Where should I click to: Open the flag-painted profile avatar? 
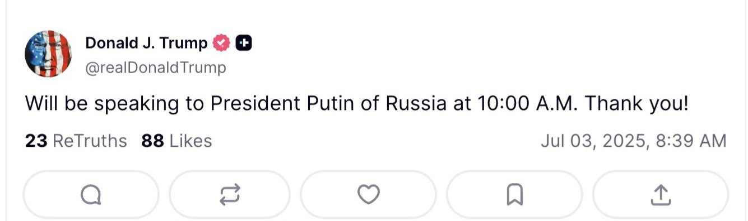click(48, 54)
